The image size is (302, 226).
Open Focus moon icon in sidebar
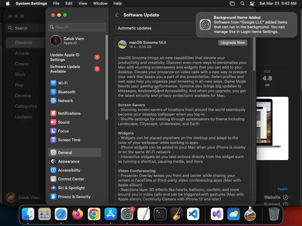pyautogui.click(x=53, y=131)
